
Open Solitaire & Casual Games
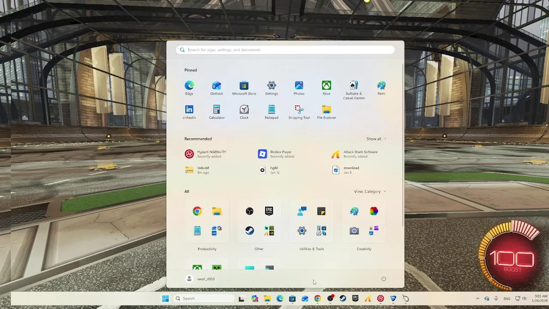point(354,90)
